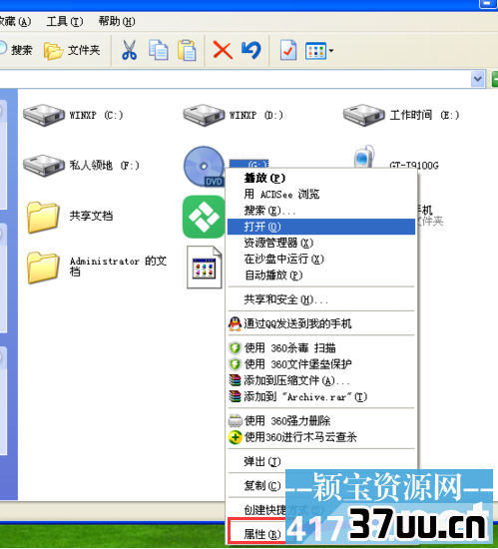This screenshot has height=549, width=498.
Task: Click the Copy toolbar icon
Action: pos(159,50)
